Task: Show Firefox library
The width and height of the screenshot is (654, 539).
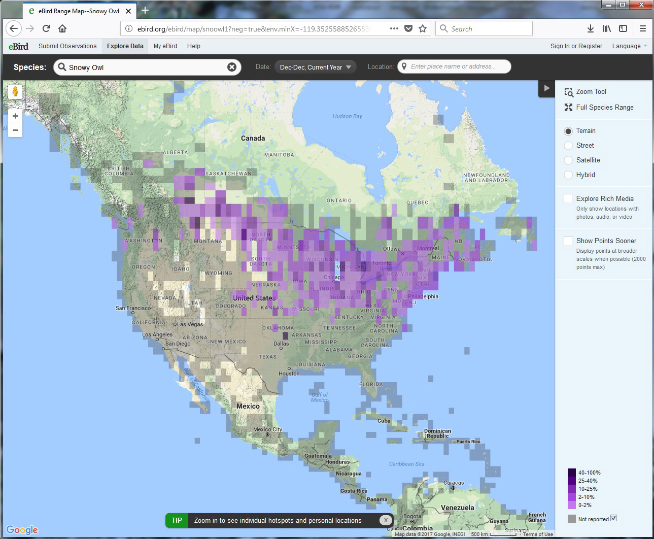Action: tap(607, 28)
